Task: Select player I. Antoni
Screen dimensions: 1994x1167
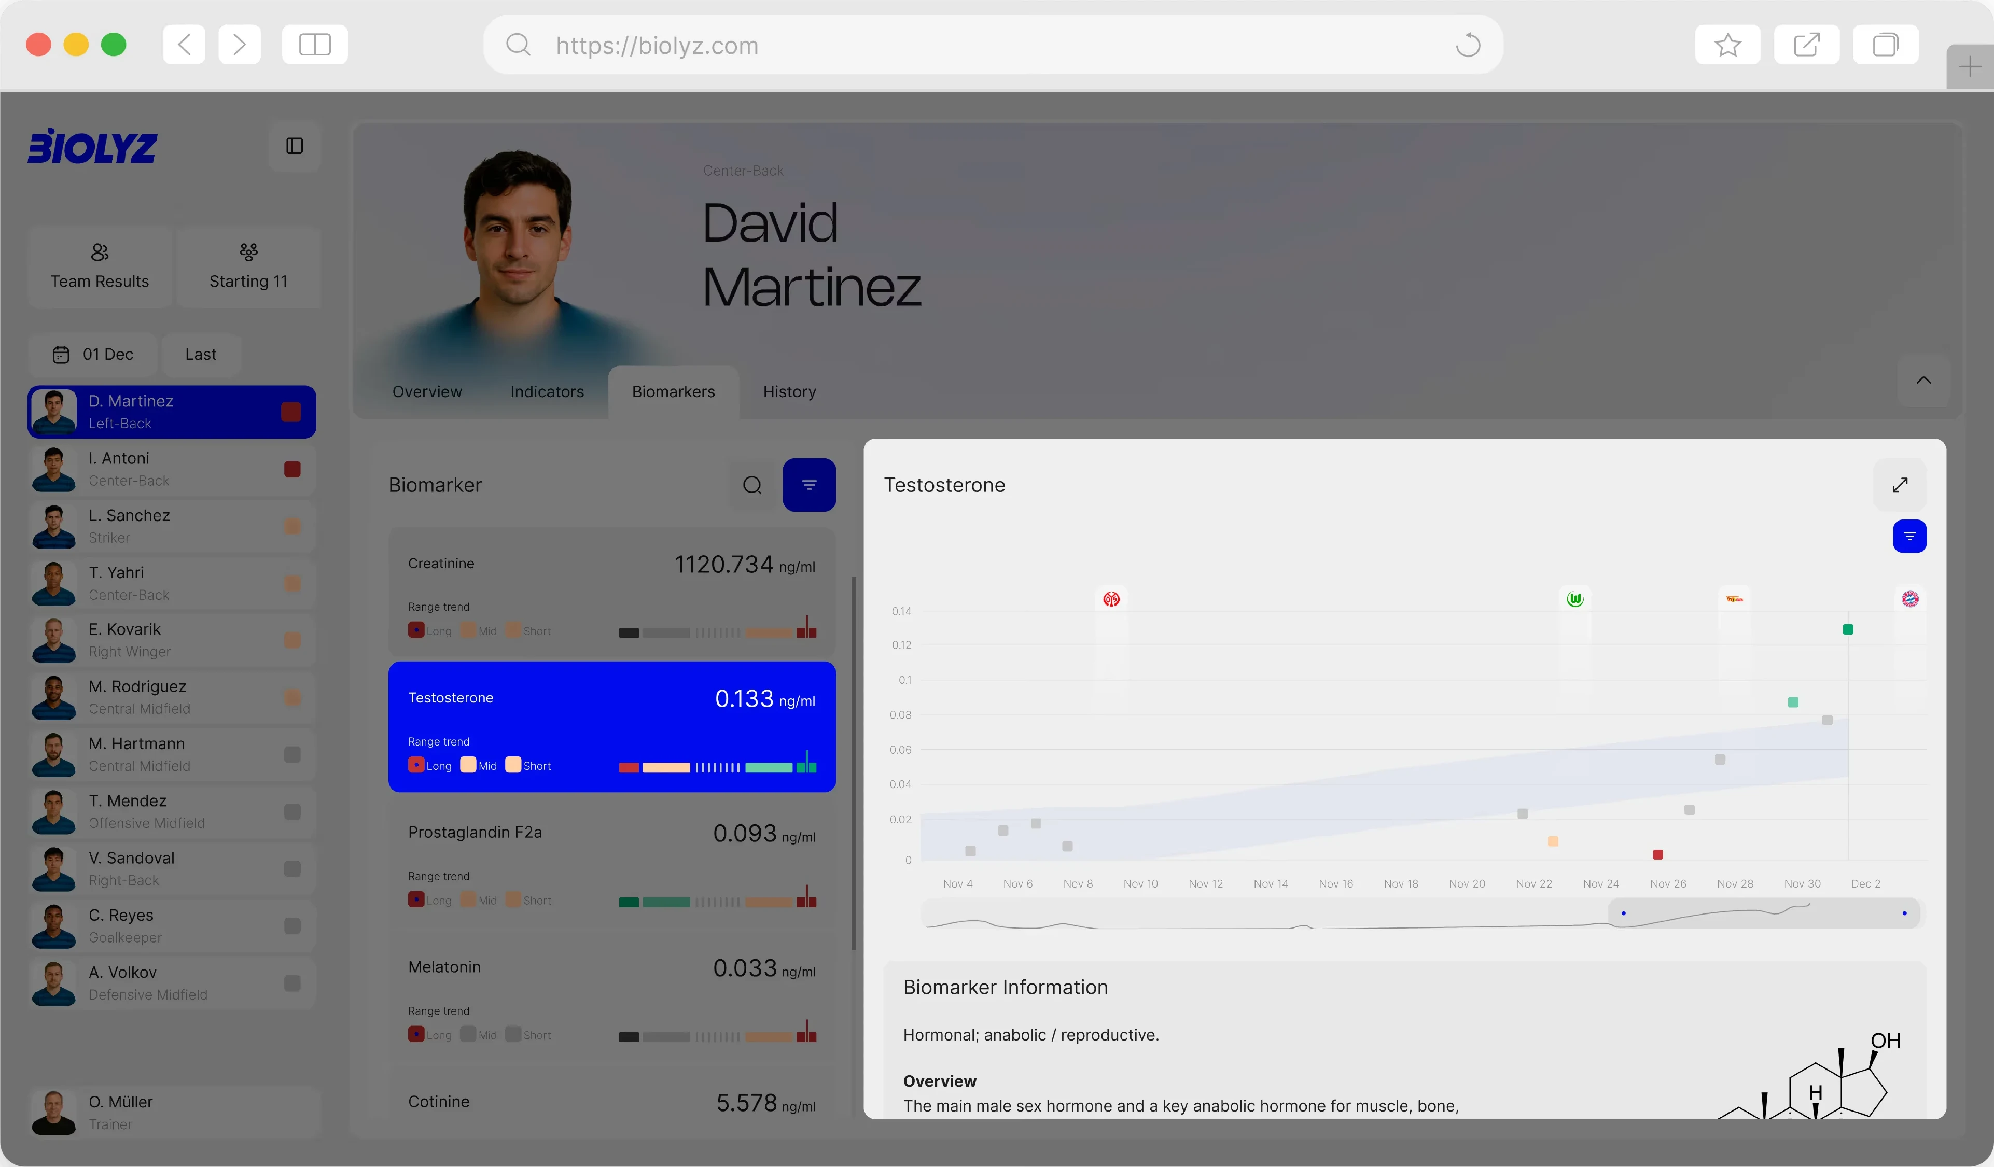Action: [172, 468]
